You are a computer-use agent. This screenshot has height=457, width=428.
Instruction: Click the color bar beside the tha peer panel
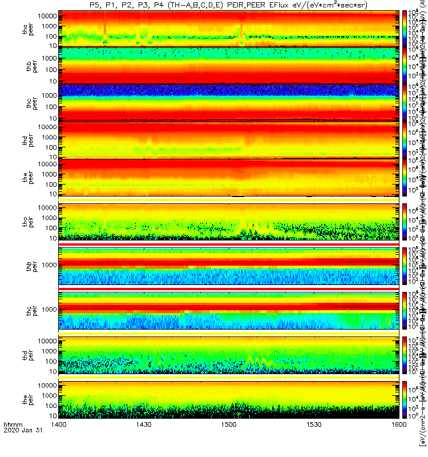click(405, 29)
